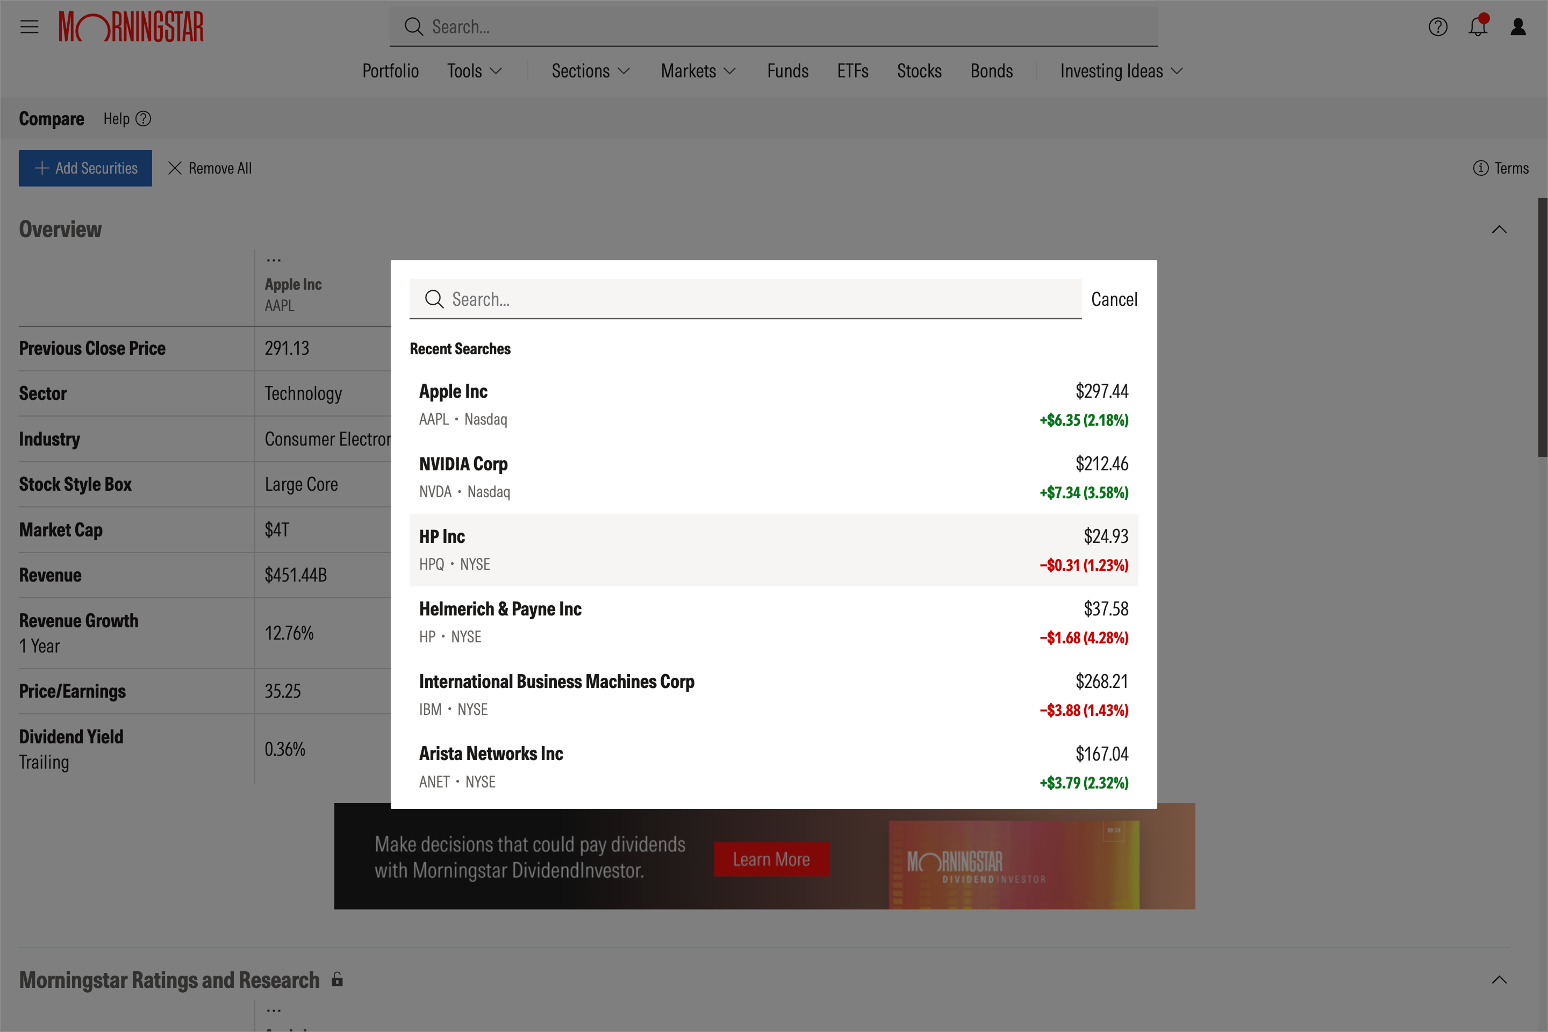Collapse the Overview section chevron
This screenshot has width=1548, height=1032.
tap(1499, 230)
